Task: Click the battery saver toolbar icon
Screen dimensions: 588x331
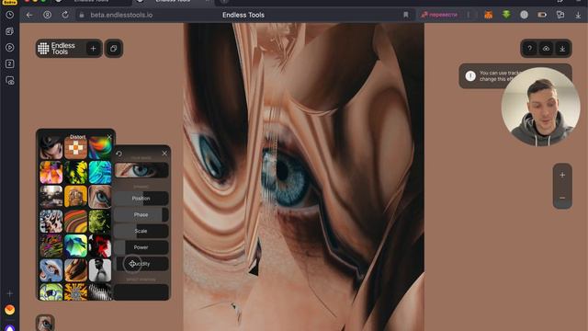Action: [x=542, y=15]
